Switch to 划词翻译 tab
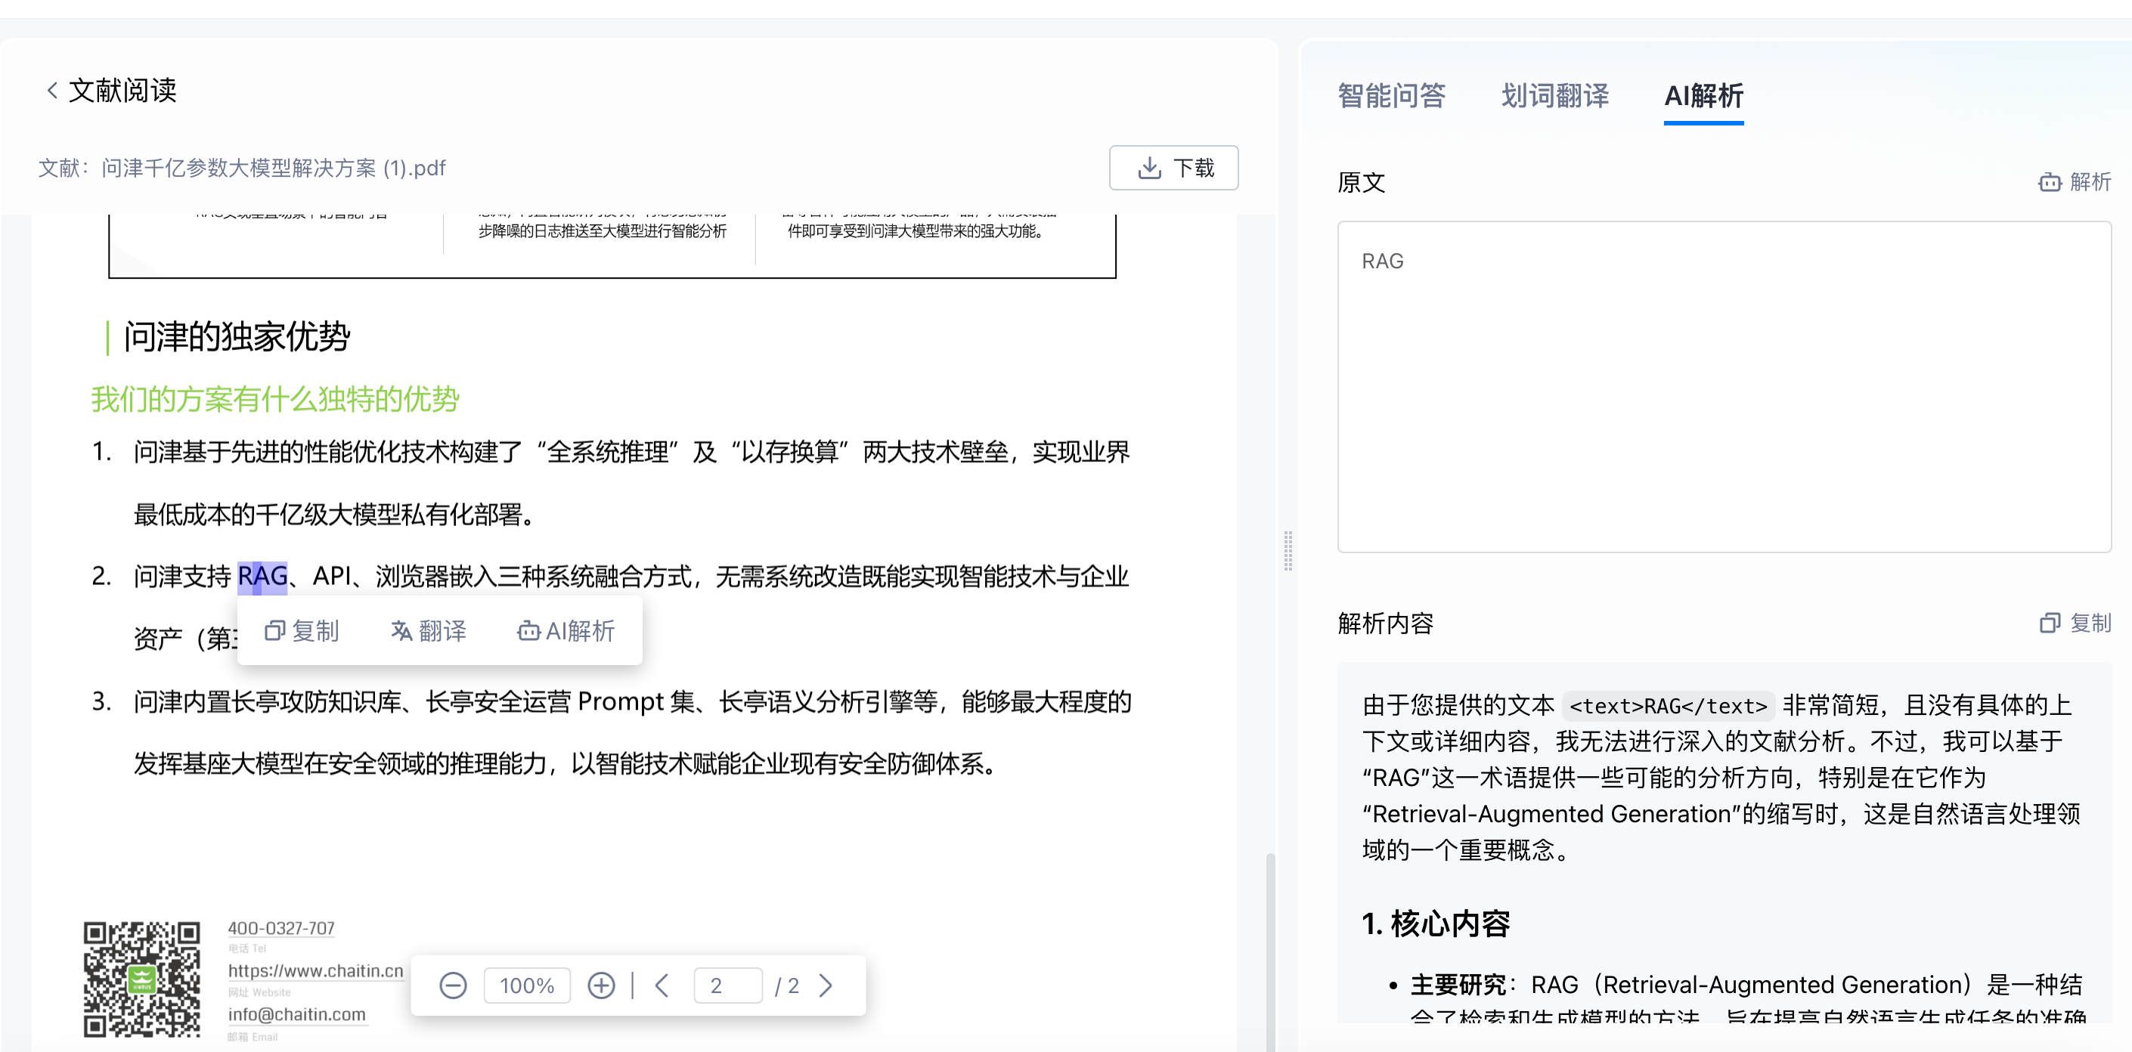The height and width of the screenshot is (1052, 2132). [1554, 96]
